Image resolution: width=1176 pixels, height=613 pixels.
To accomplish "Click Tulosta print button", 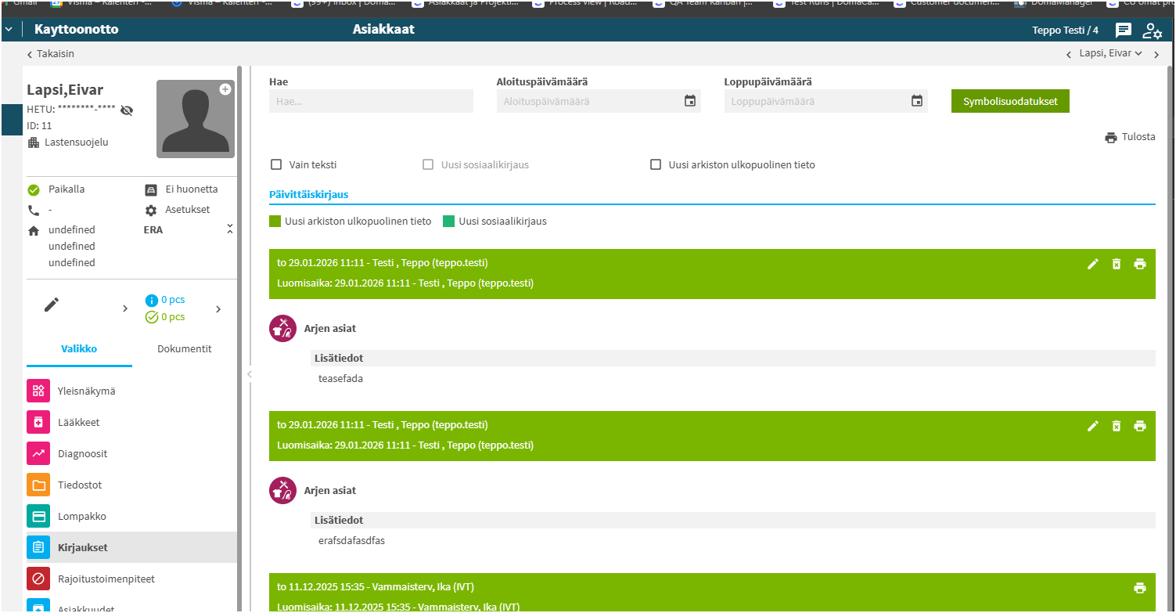I will [x=1130, y=137].
